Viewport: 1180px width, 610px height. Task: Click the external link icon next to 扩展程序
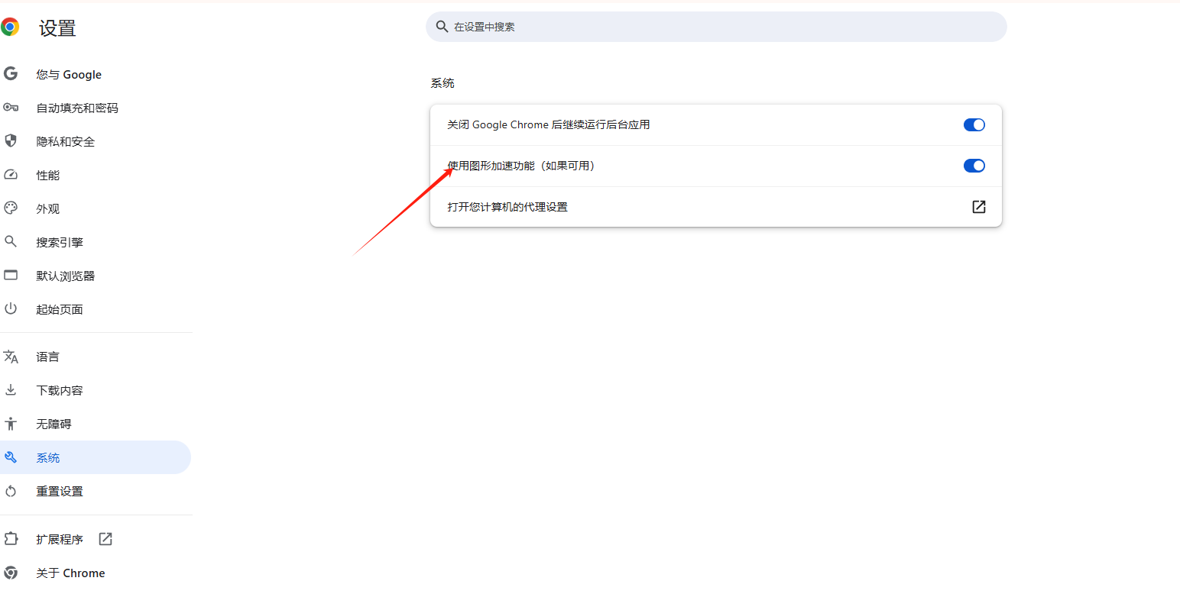[x=105, y=539]
